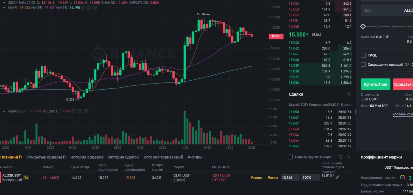This screenshot has height=195, width=413.
Task: Open the История транзакций tab
Action: (163, 157)
